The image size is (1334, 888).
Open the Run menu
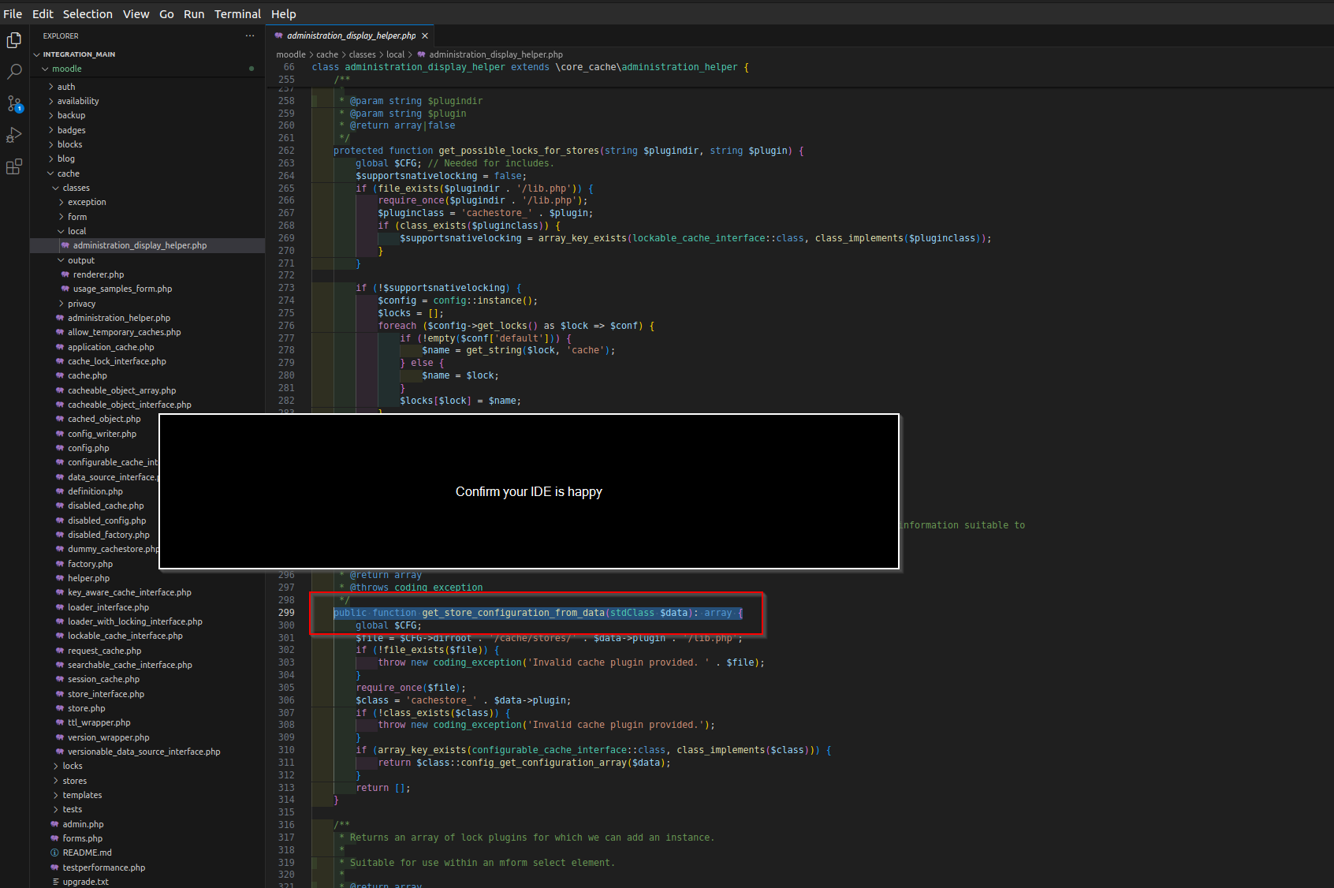pos(194,13)
